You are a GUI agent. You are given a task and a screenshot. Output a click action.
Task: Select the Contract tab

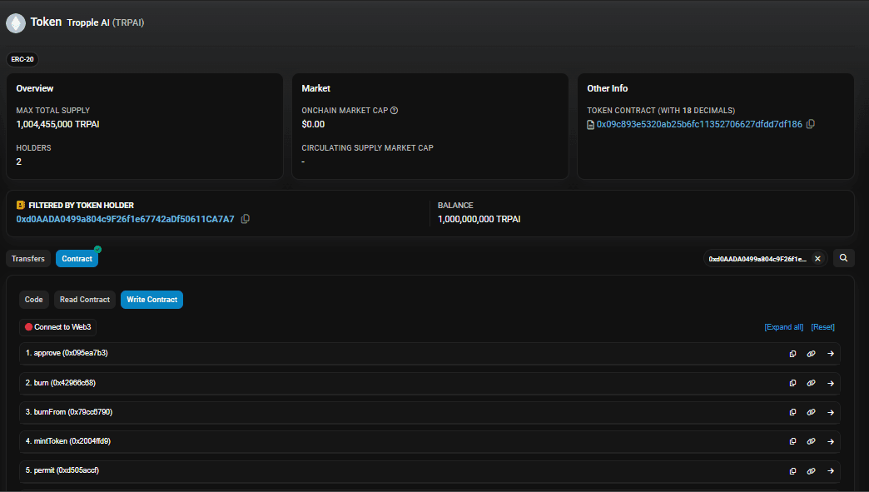(x=77, y=259)
